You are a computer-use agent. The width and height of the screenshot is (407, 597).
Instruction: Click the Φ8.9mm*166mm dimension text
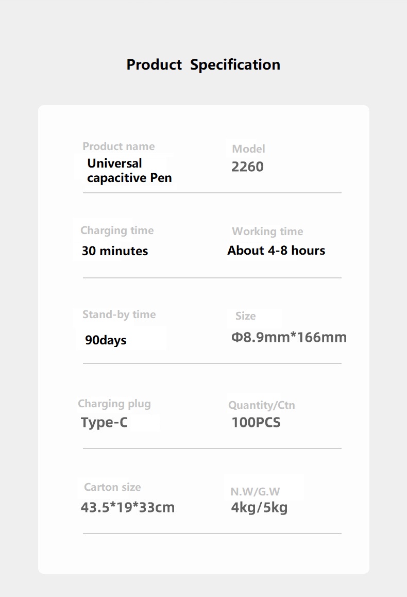[x=289, y=337]
